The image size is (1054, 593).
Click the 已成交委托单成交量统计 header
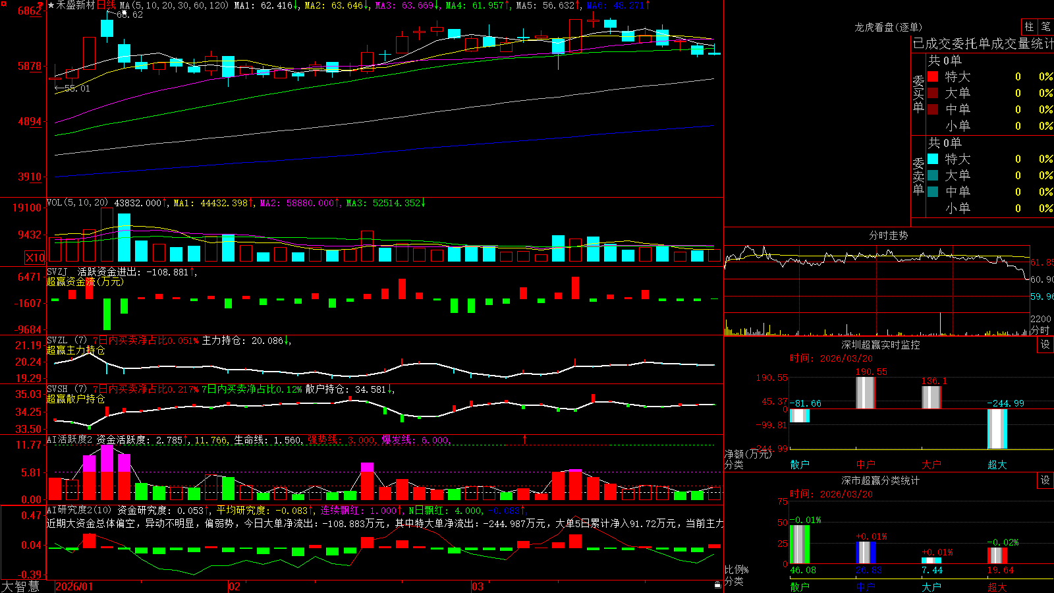[x=983, y=43]
